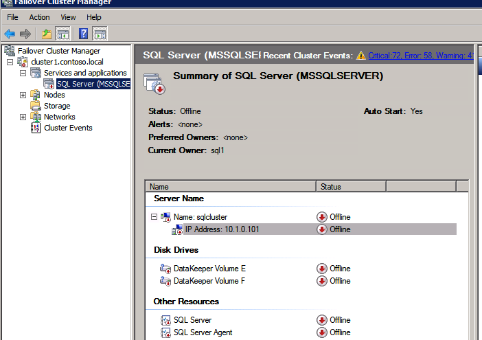Select Services and applications in the tree
Viewport: 482px width, 340px height.
pyautogui.click(x=85, y=73)
